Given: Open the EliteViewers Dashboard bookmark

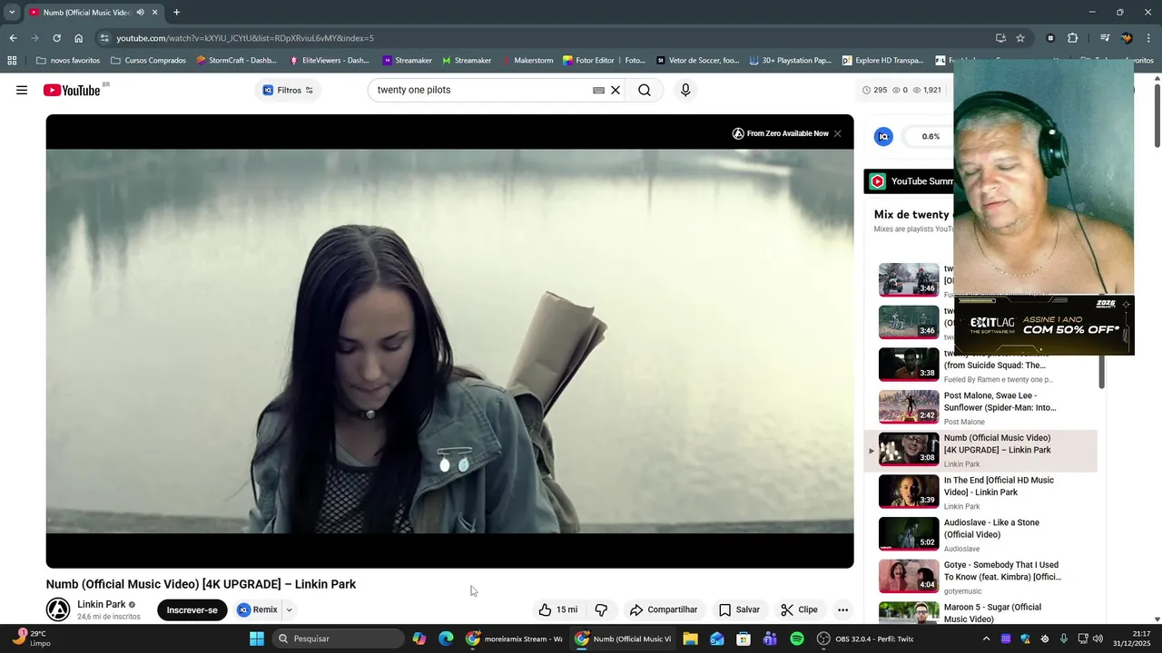Looking at the screenshot, I should (x=329, y=61).
